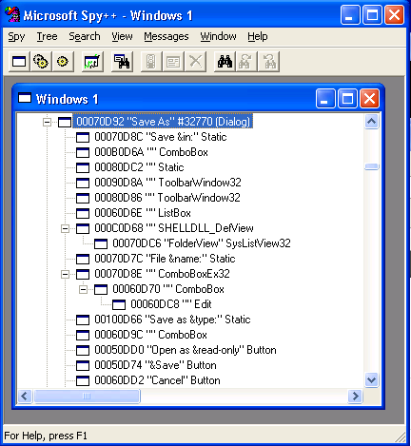The height and width of the screenshot is (446, 411).
Task: Click window icon beside 00060DC8 Edit
Action: (x=119, y=304)
